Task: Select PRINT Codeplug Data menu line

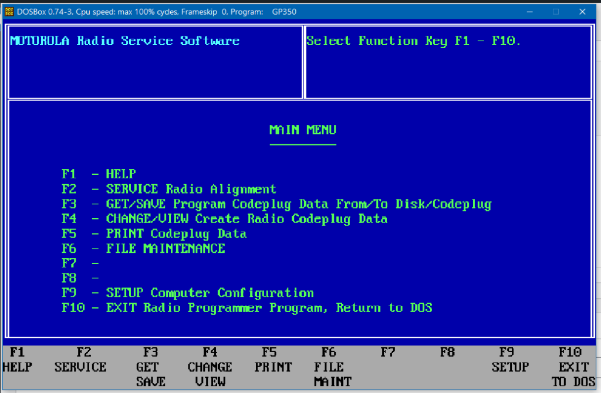Action: (x=154, y=233)
